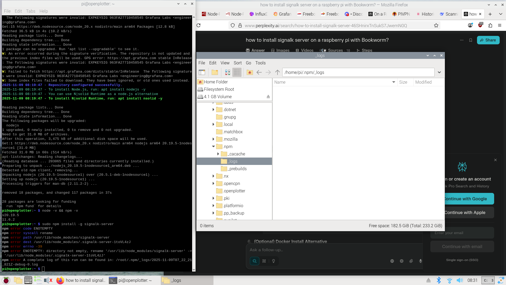This screenshot has width=506, height=285.
Task: Eject the 4.1 GB Volume
Action: coord(268,97)
